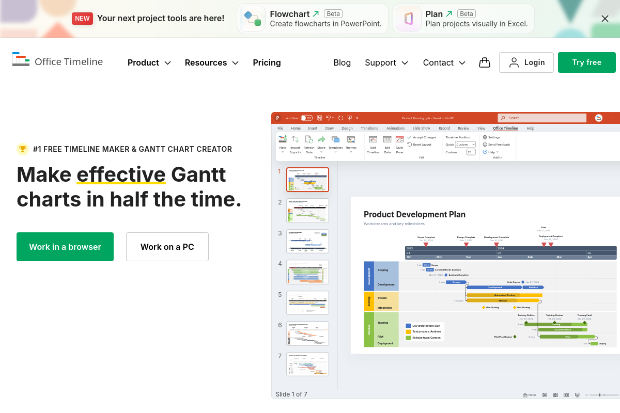Open the File ribbon tab
The height and width of the screenshot is (413, 620).
[280, 128]
